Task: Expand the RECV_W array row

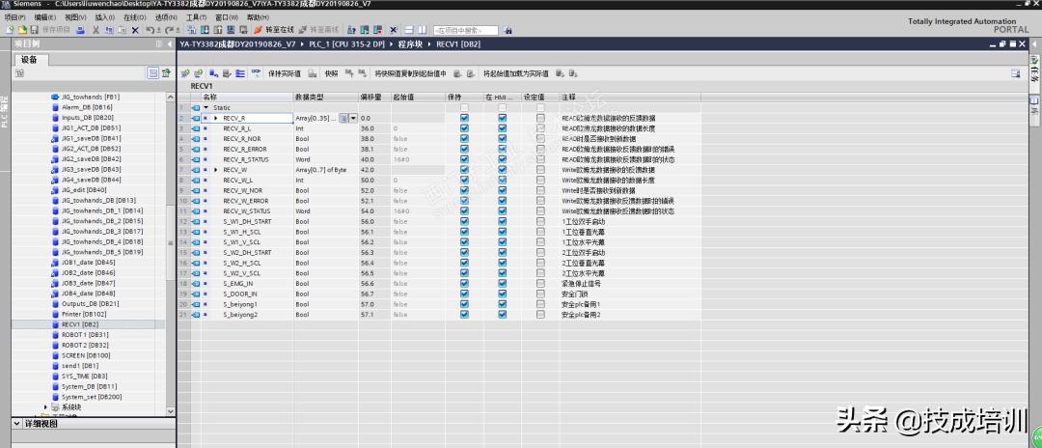Action: pyautogui.click(x=216, y=170)
